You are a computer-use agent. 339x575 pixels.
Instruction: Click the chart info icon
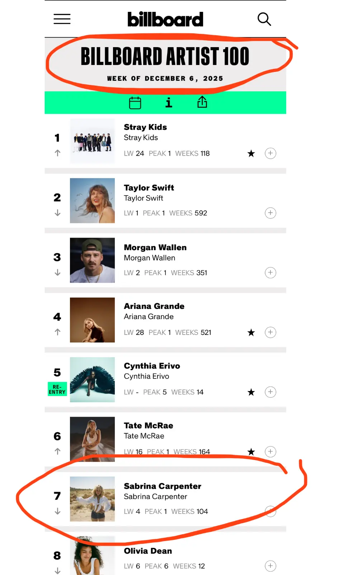pyautogui.click(x=169, y=103)
